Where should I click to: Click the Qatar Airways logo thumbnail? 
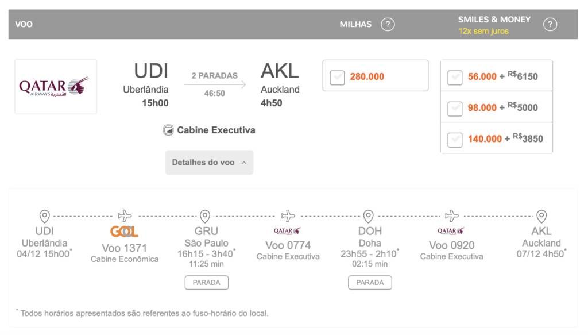(56, 87)
